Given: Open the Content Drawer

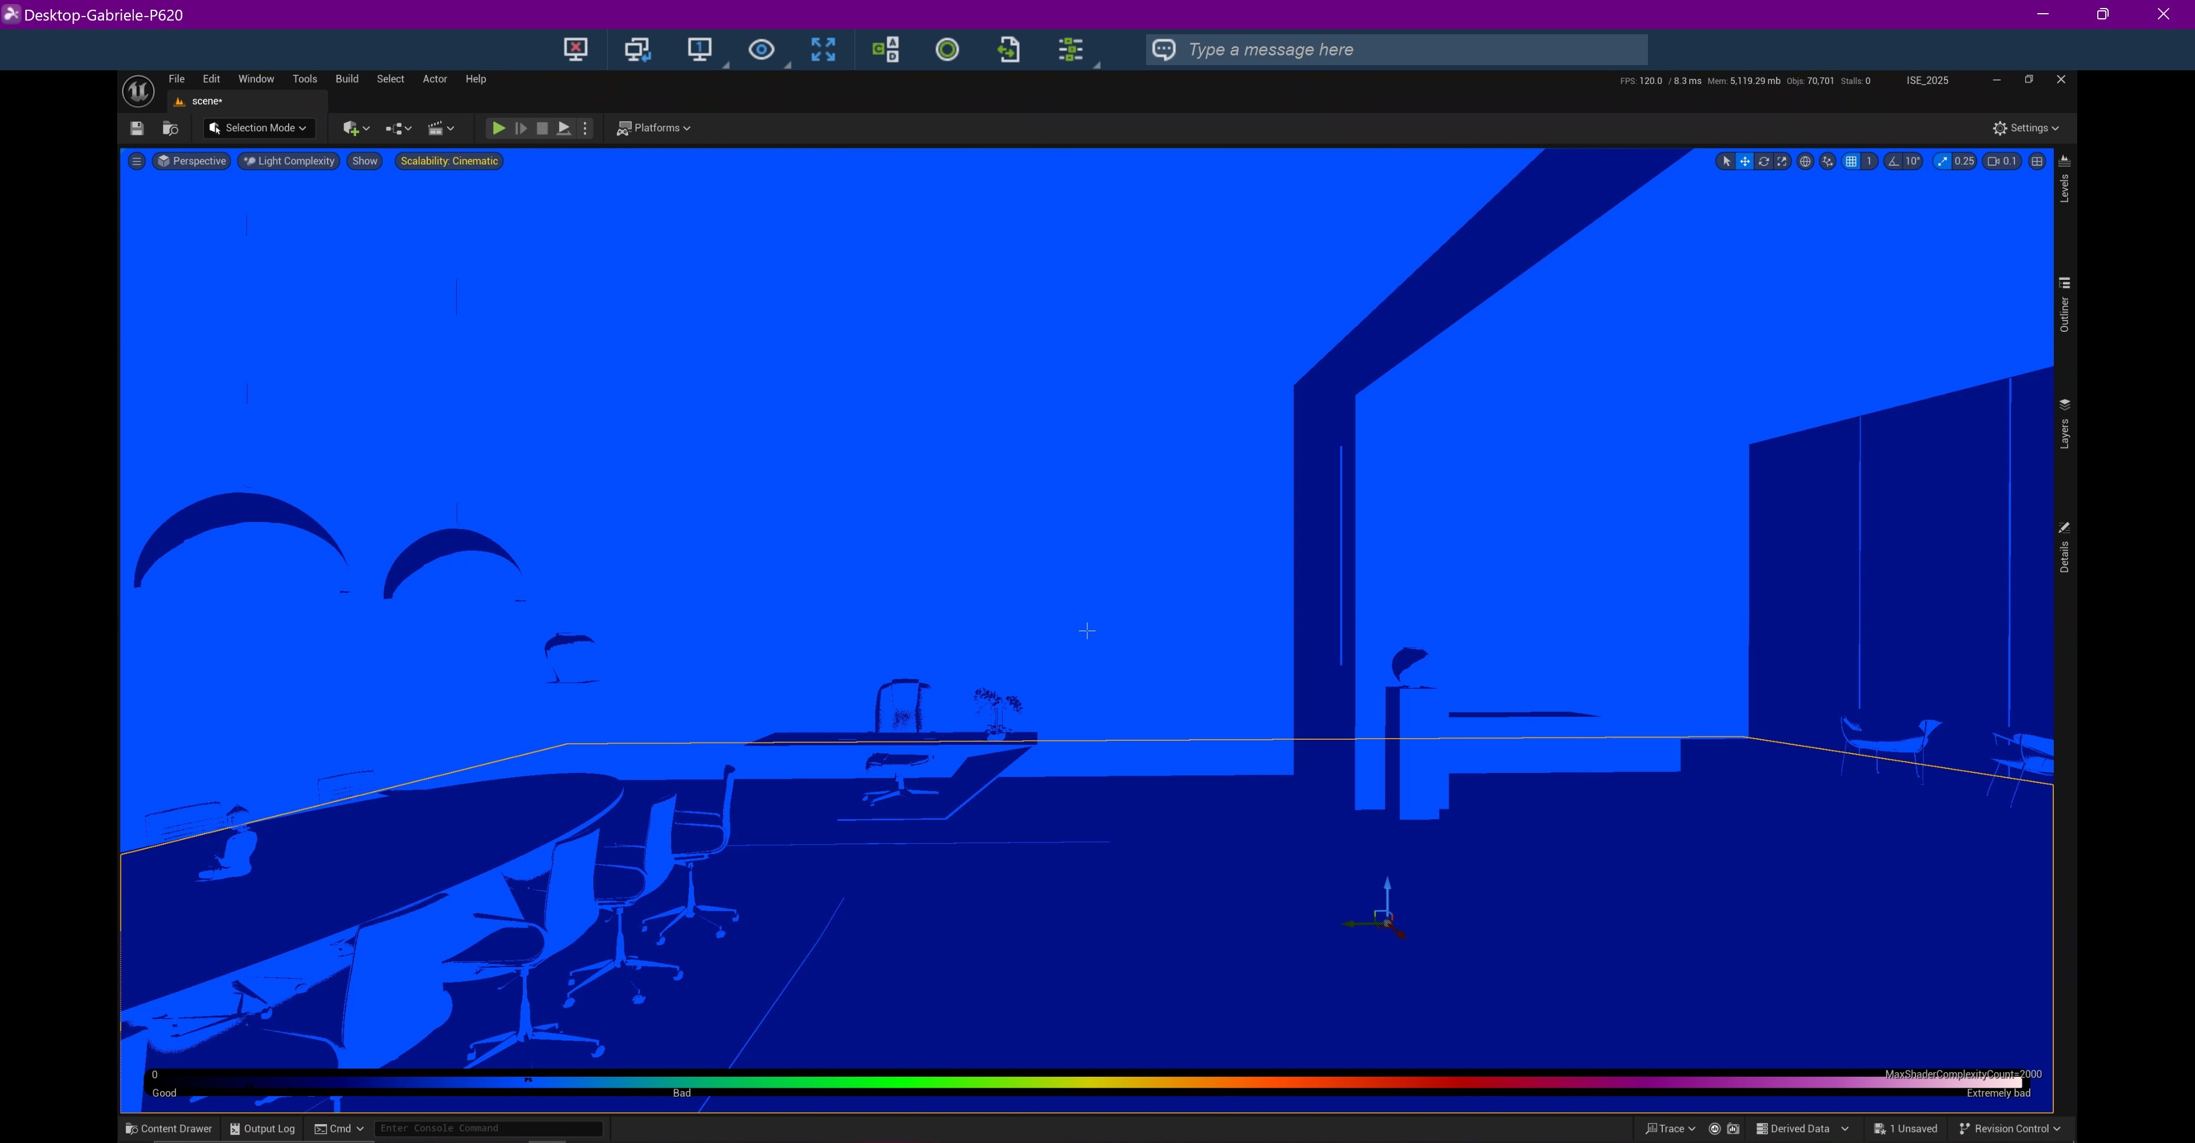Looking at the screenshot, I should click(x=169, y=1129).
